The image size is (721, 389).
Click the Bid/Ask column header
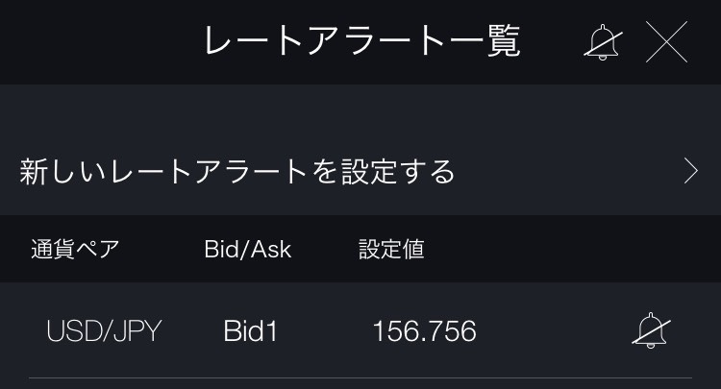[x=247, y=250]
